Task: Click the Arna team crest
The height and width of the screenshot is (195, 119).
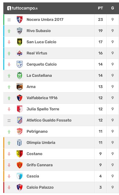Action: (x=20, y=87)
